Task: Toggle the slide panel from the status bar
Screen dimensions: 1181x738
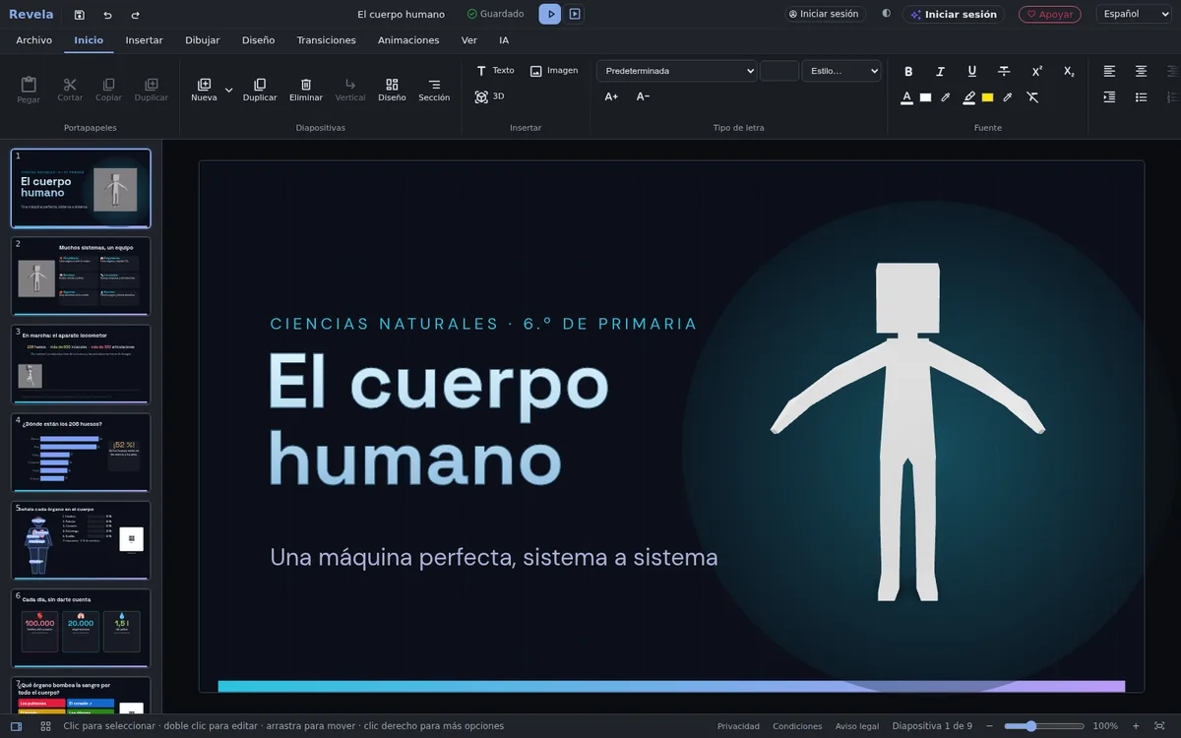Action: click(17, 726)
